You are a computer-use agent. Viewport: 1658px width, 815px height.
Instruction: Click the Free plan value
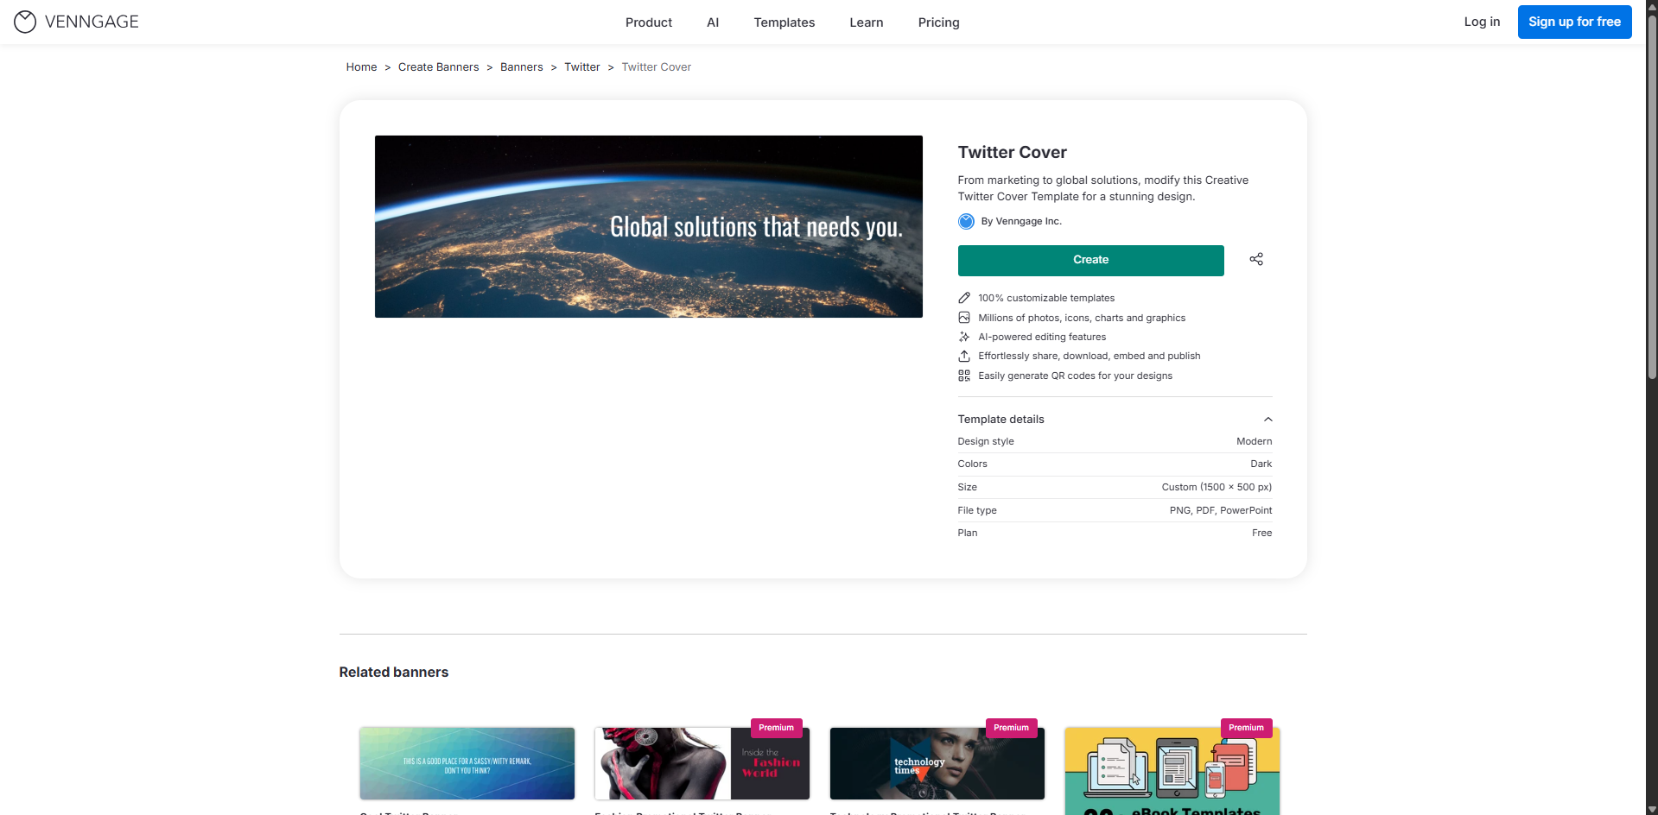pyautogui.click(x=1261, y=533)
